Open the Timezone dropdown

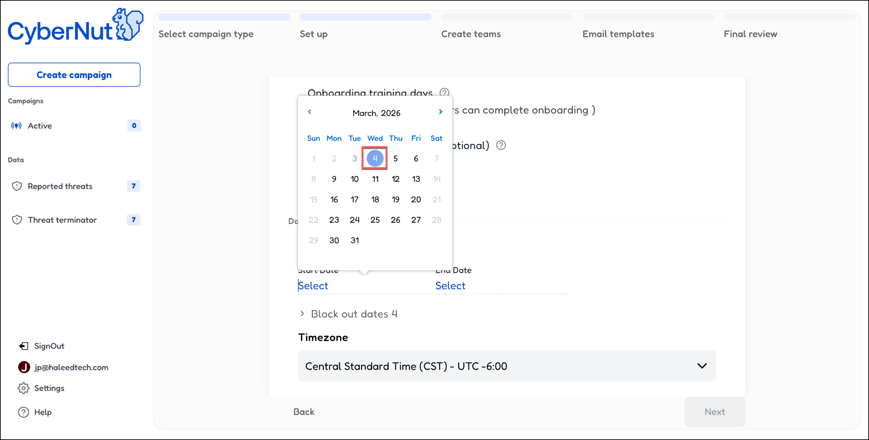coord(506,366)
